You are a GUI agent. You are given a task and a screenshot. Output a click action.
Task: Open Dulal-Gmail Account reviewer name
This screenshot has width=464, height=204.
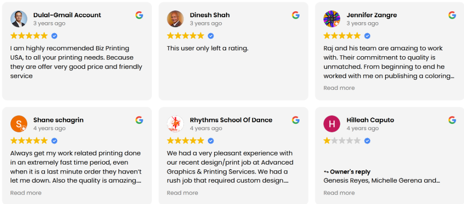67,15
